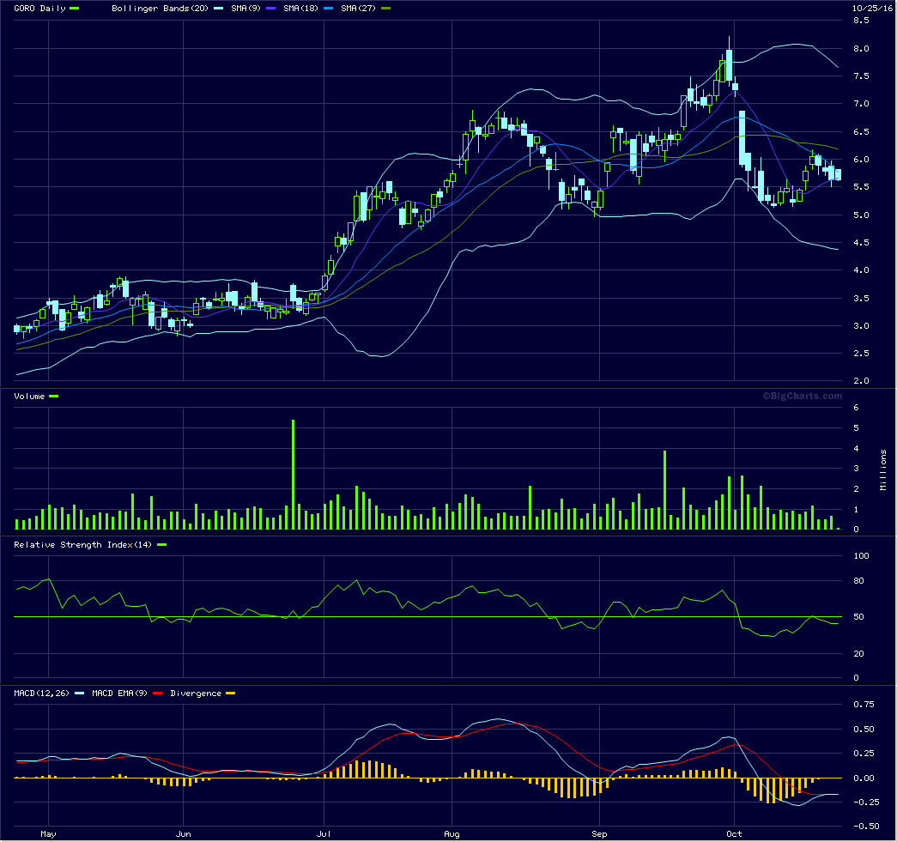Viewport: 897px width, 842px height.
Task: Click the mid-September volume spike bar
Action: click(x=664, y=489)
